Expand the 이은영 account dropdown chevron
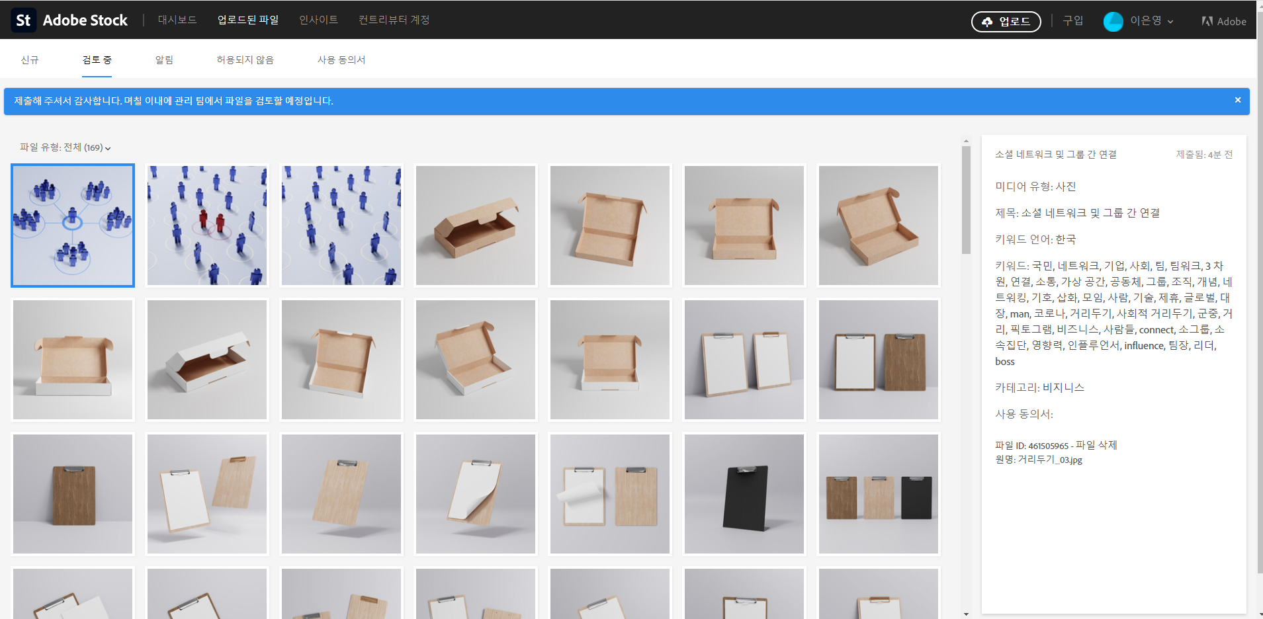 1170,22
